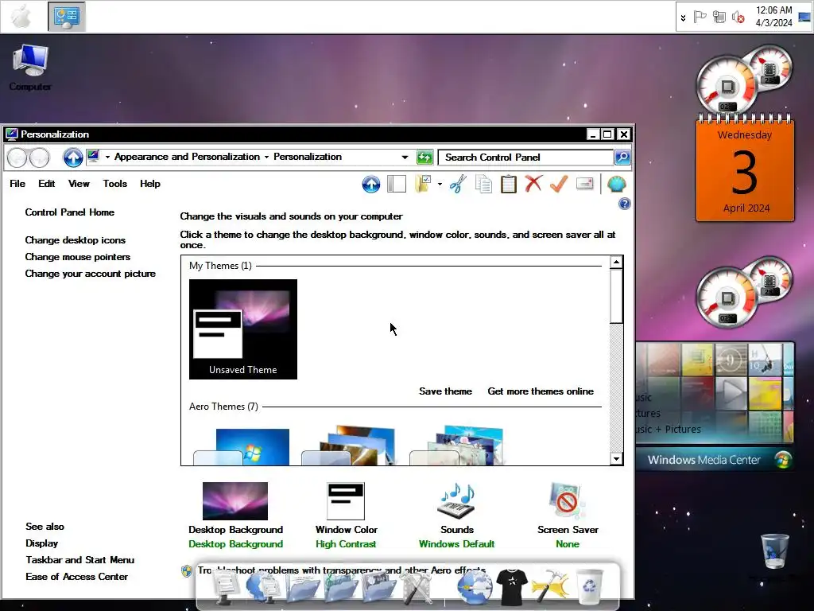Click the Up arrow beside File menu toolbar
814x611 pixels.
pyautogui.click(x=371, y=184)
